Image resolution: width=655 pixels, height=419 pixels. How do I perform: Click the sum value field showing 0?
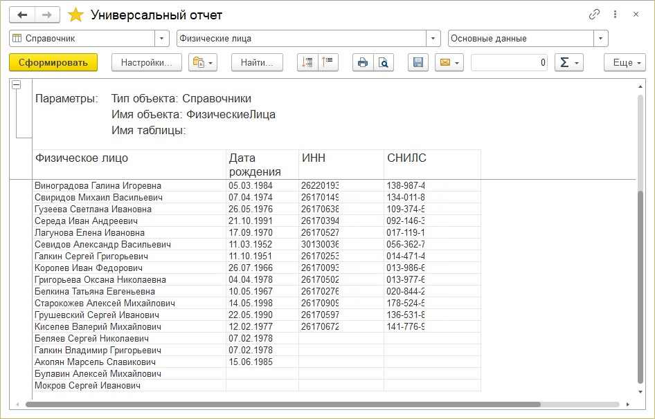509,63
